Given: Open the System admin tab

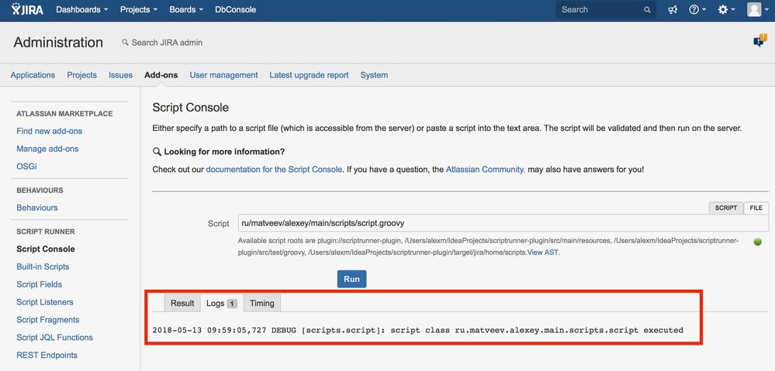Looking at the screenshot, I should 374,75.
